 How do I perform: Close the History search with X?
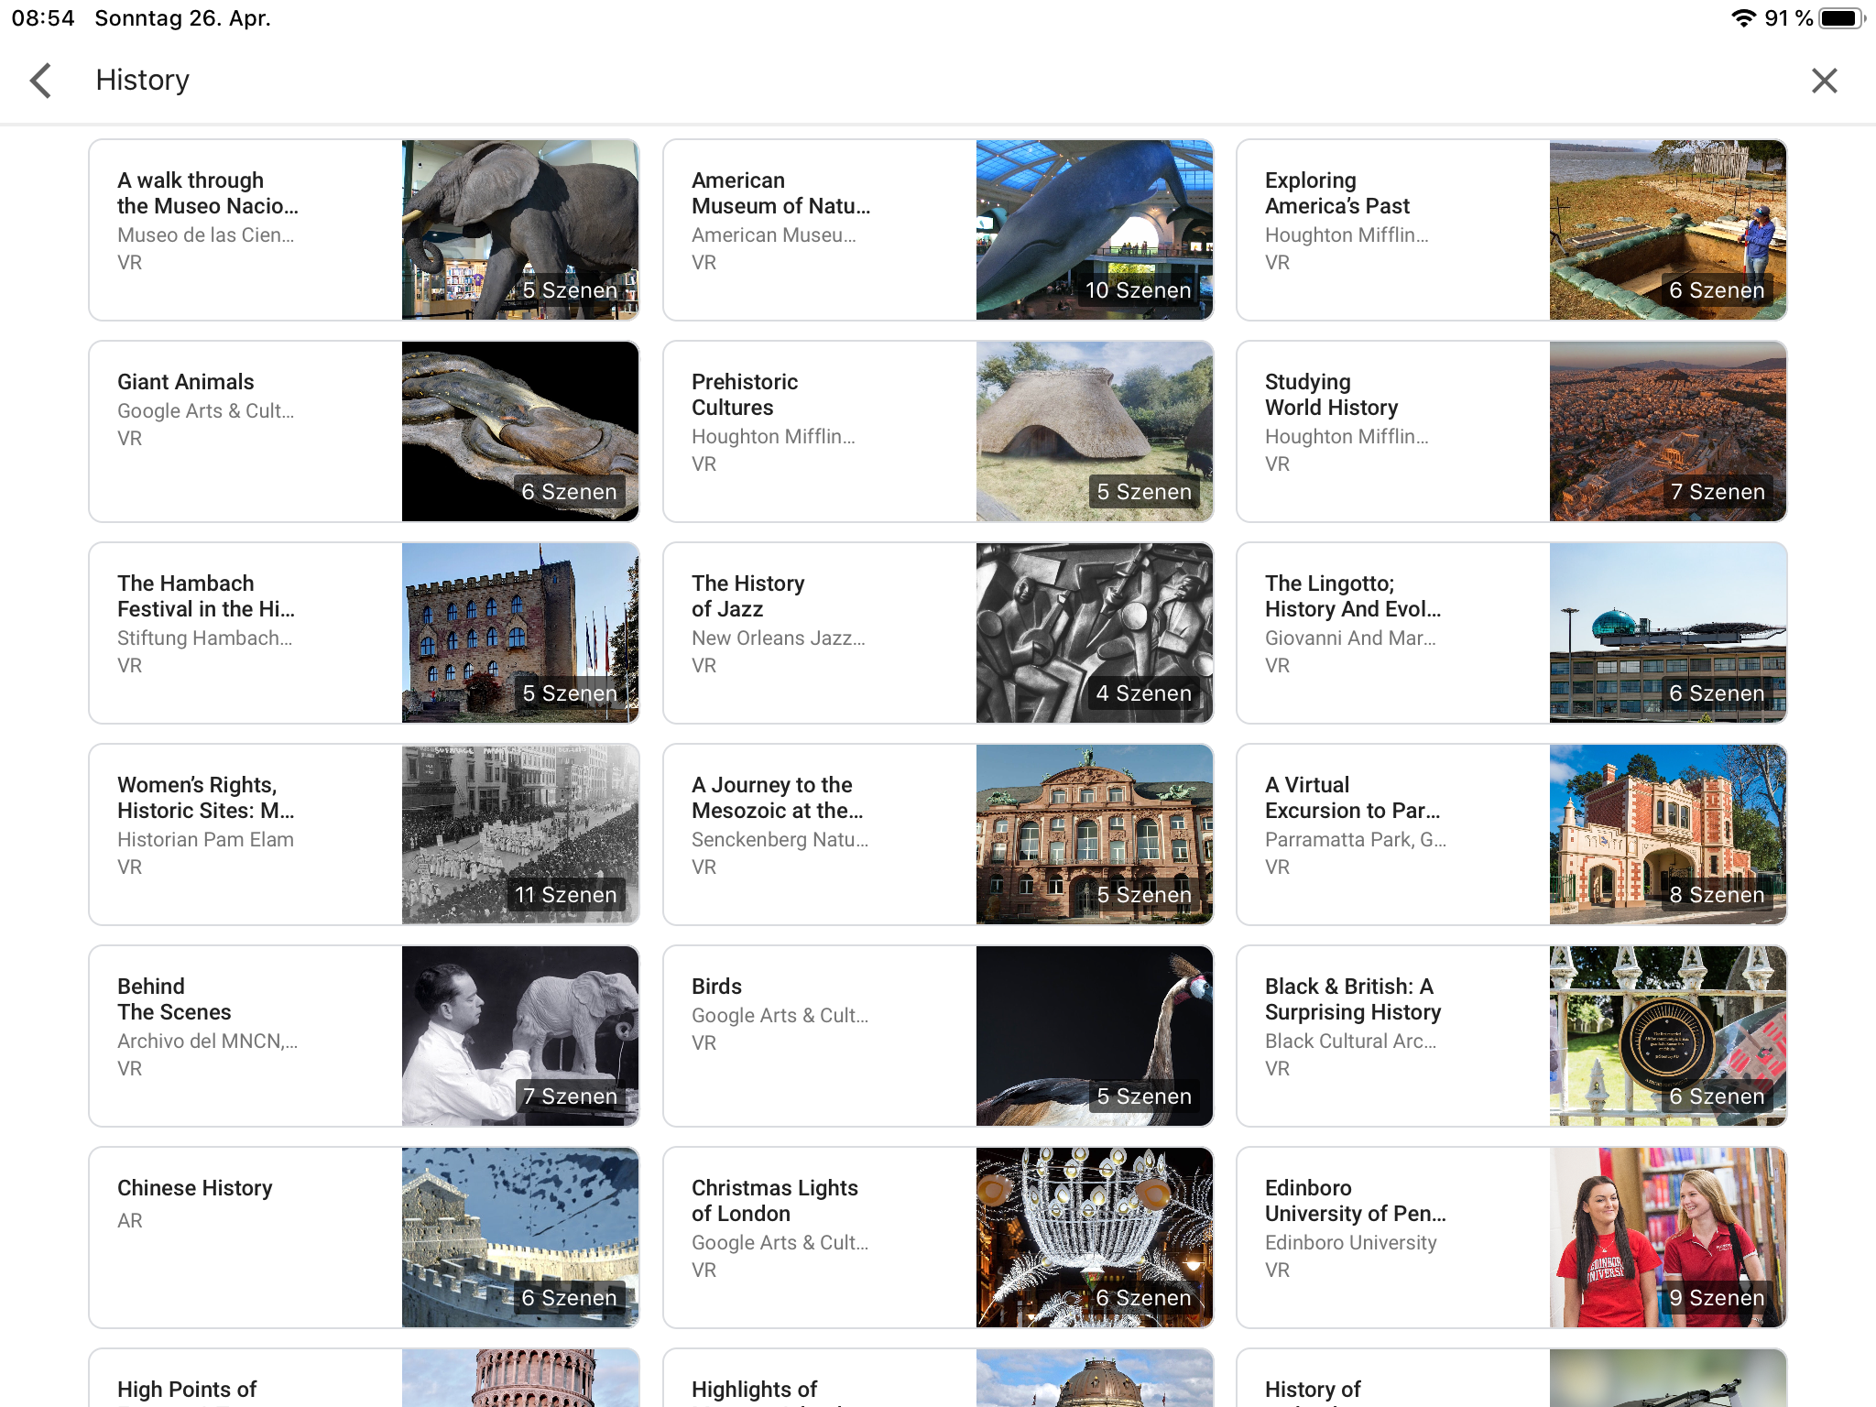tap(1824, 81)
